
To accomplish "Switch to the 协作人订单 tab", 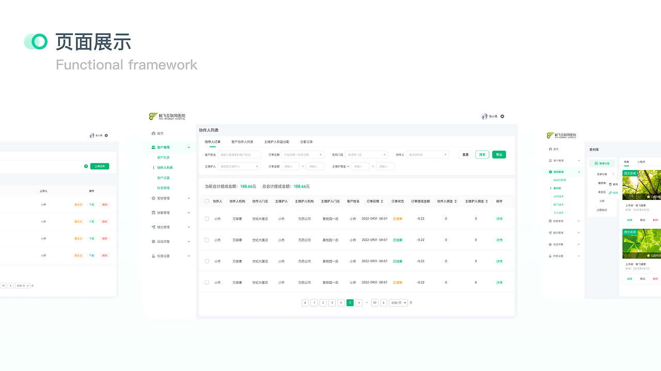I will pyautogui.click(x=213, y=142).
